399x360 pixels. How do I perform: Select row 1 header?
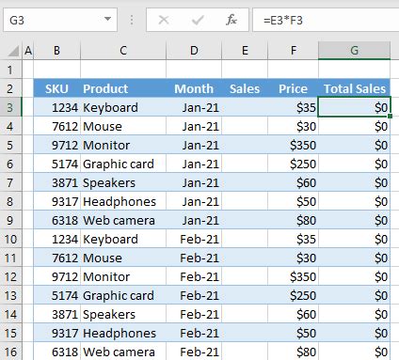[10, 70]
